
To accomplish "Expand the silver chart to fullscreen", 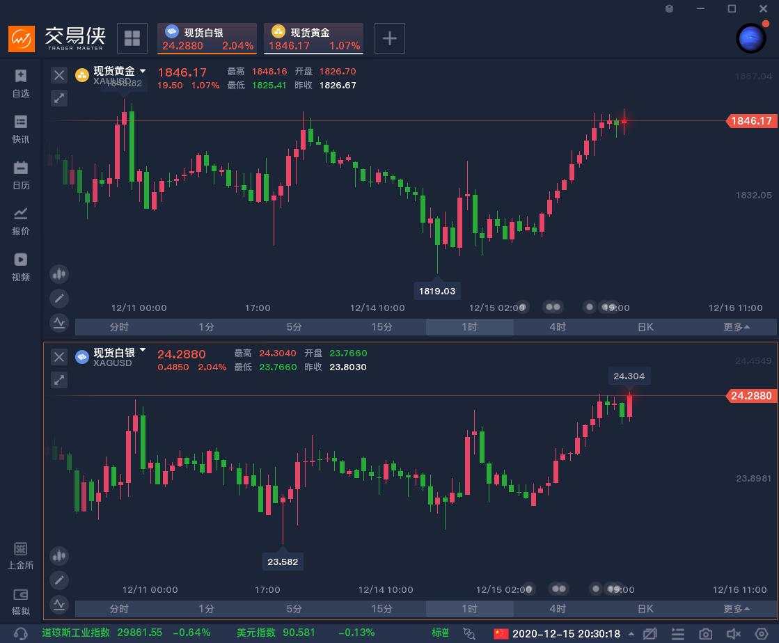I will coord(59,380).
